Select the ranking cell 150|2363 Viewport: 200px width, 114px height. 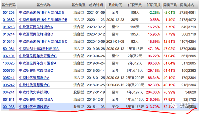189,70
